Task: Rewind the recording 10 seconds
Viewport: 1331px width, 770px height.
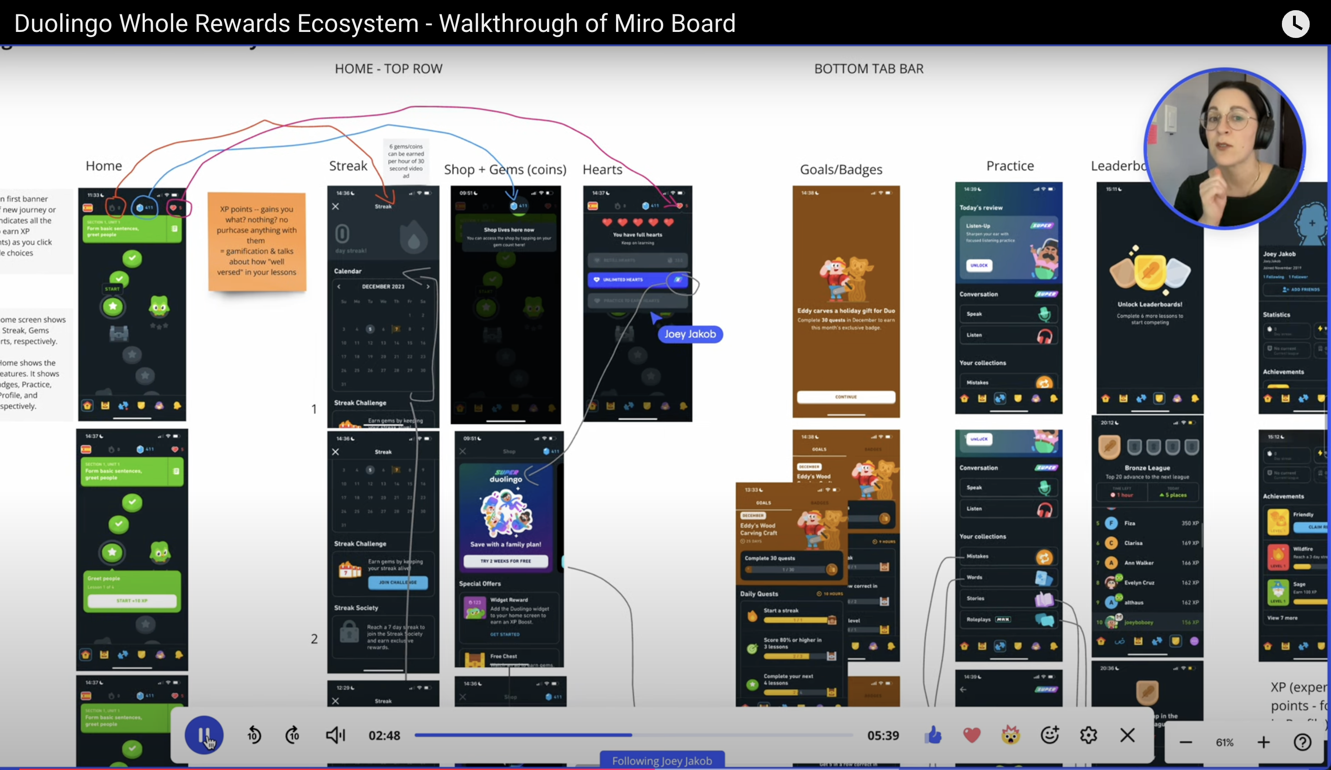Action: 254,735
